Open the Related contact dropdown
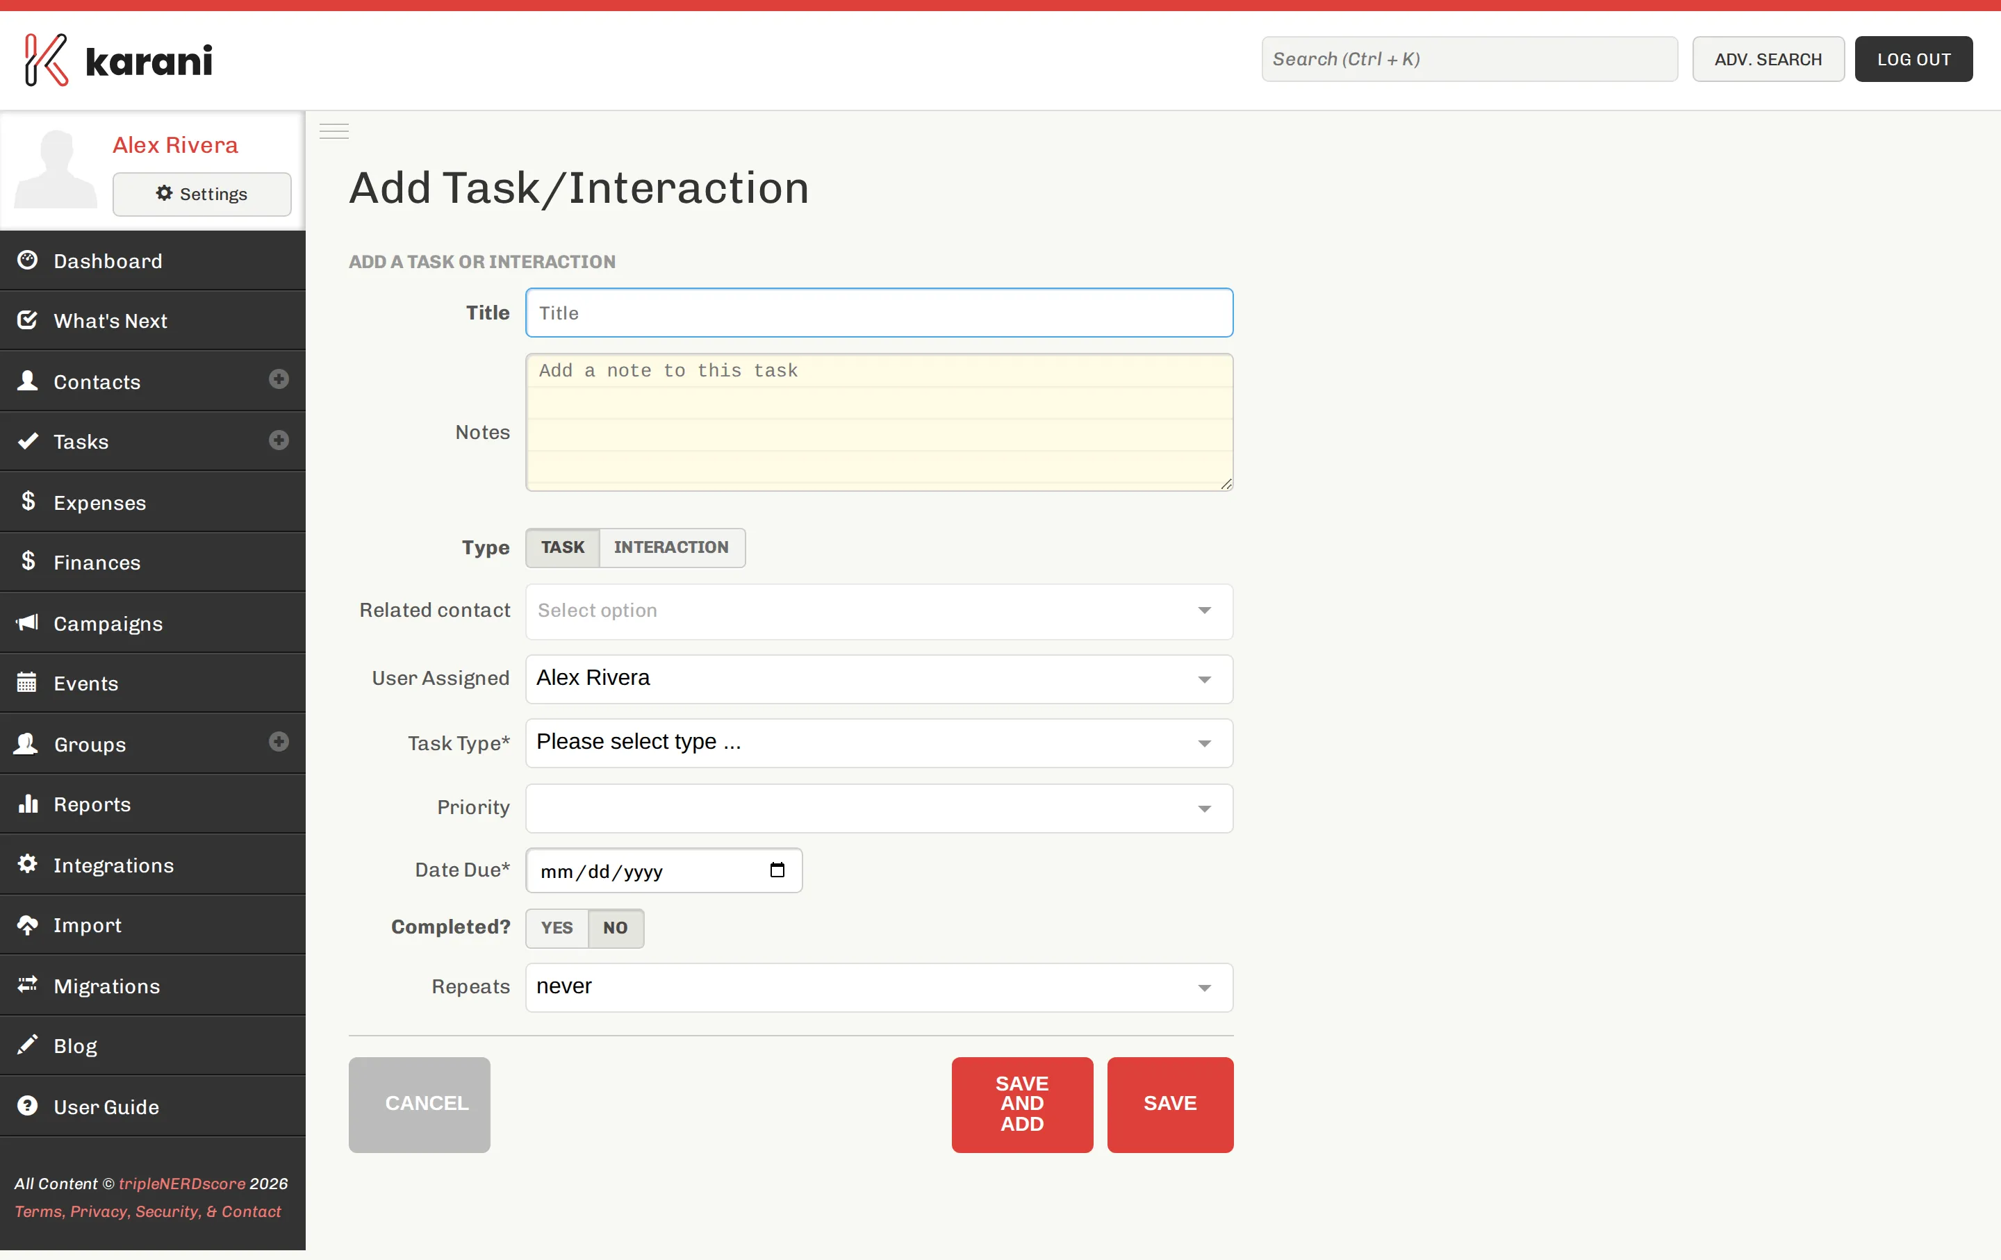The height and width of the screenshot is (1260, 2001). point(879,611)
